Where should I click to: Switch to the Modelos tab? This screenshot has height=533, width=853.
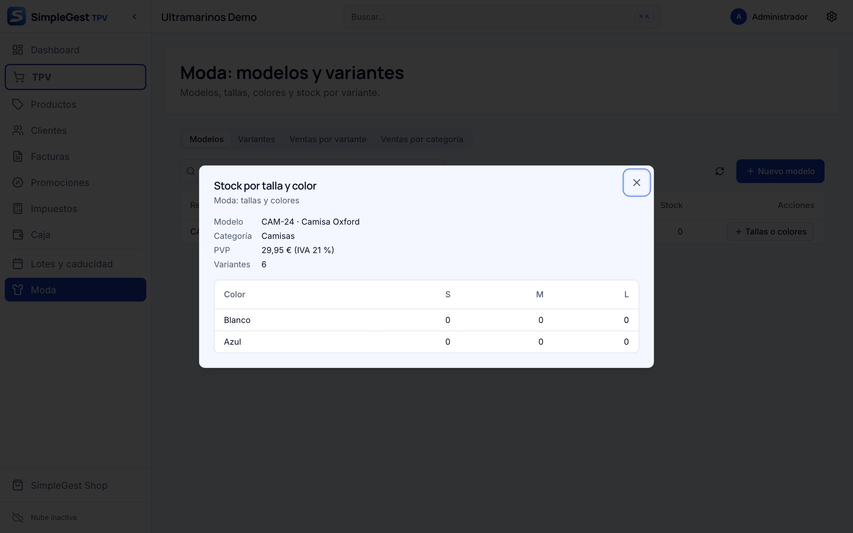(207, 139)
